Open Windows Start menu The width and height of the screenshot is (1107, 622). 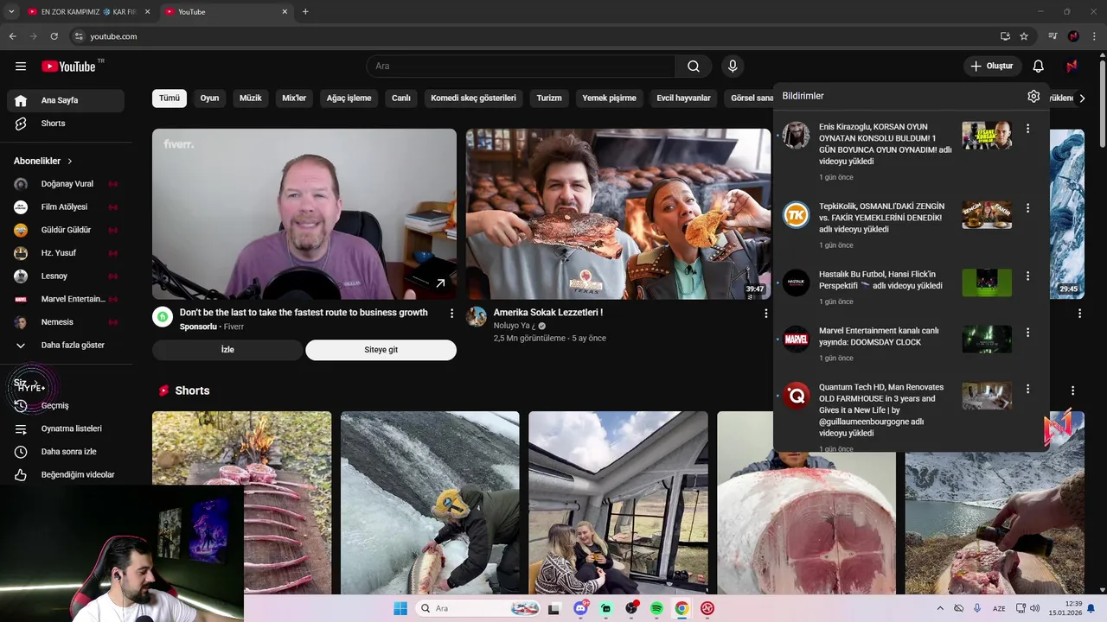[400, 608]
